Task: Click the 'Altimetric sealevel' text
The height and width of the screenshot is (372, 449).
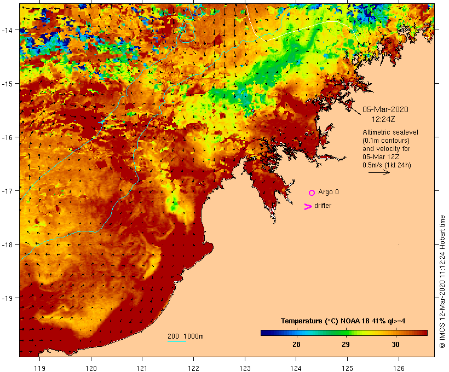Action: pyautogui.click(x=390, y=132)
